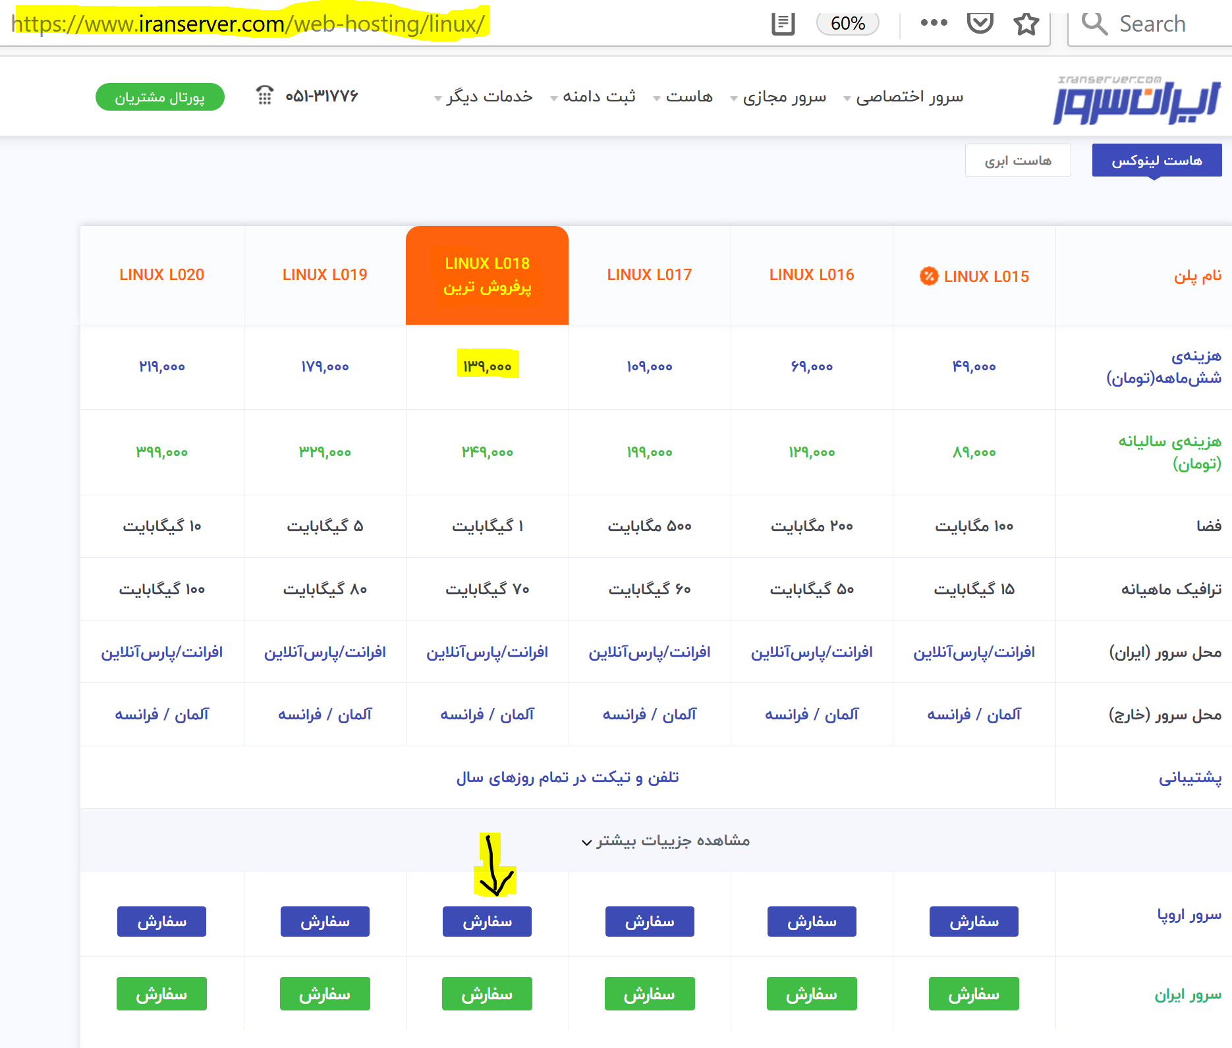Click the Iranserver logo
Image resolution: width=1232 pixels, height=1048 pixels.
pos(1136,99)
